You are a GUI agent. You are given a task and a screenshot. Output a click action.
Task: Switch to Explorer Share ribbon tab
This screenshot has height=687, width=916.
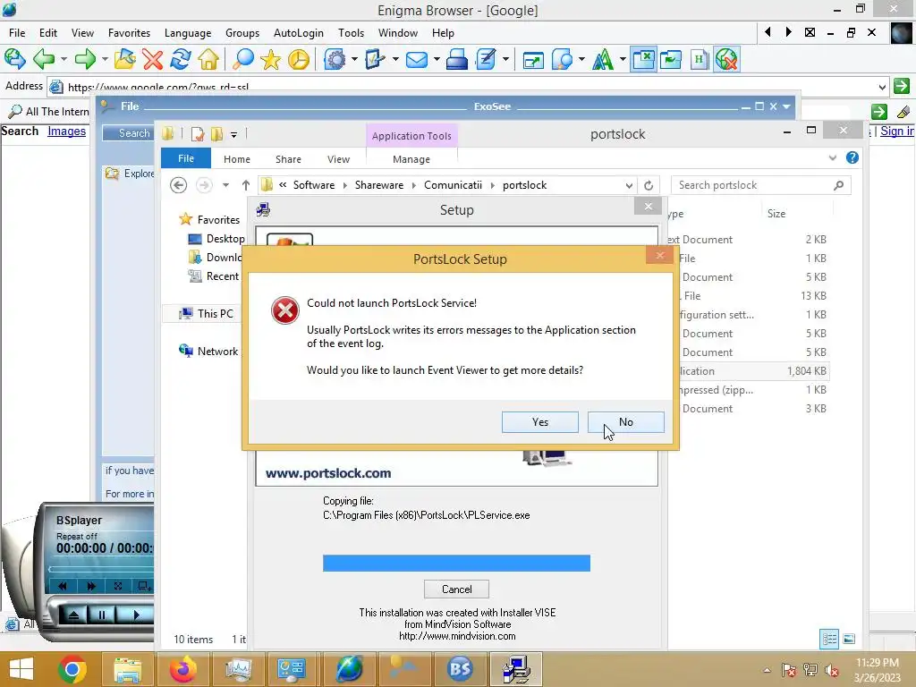(288, 159)
